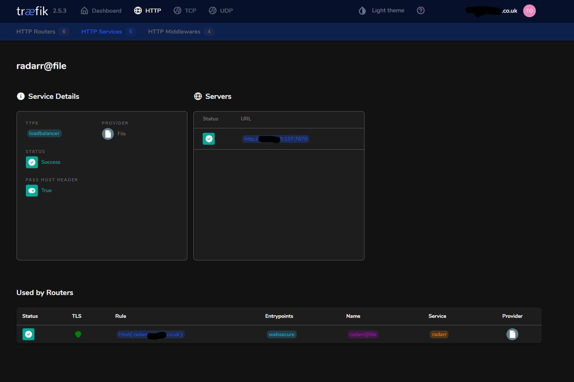Click the Traefik logo

[32, 11]
